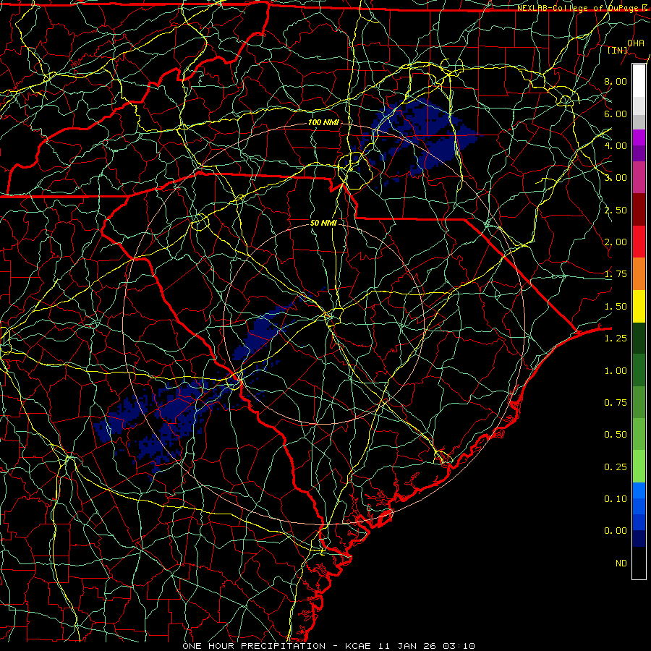Viewport: 651px width, 651px height.
Task: Click the "50 NMI" range ring label
Action: (x=323, y=223)
